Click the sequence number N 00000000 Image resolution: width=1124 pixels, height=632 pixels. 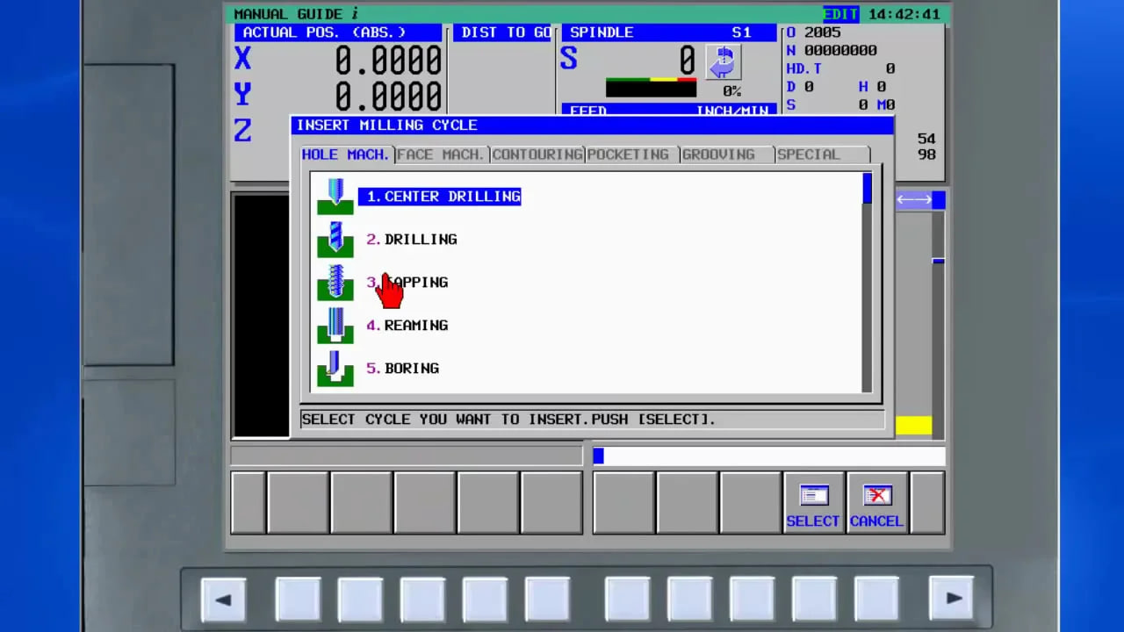coord(832,51)
